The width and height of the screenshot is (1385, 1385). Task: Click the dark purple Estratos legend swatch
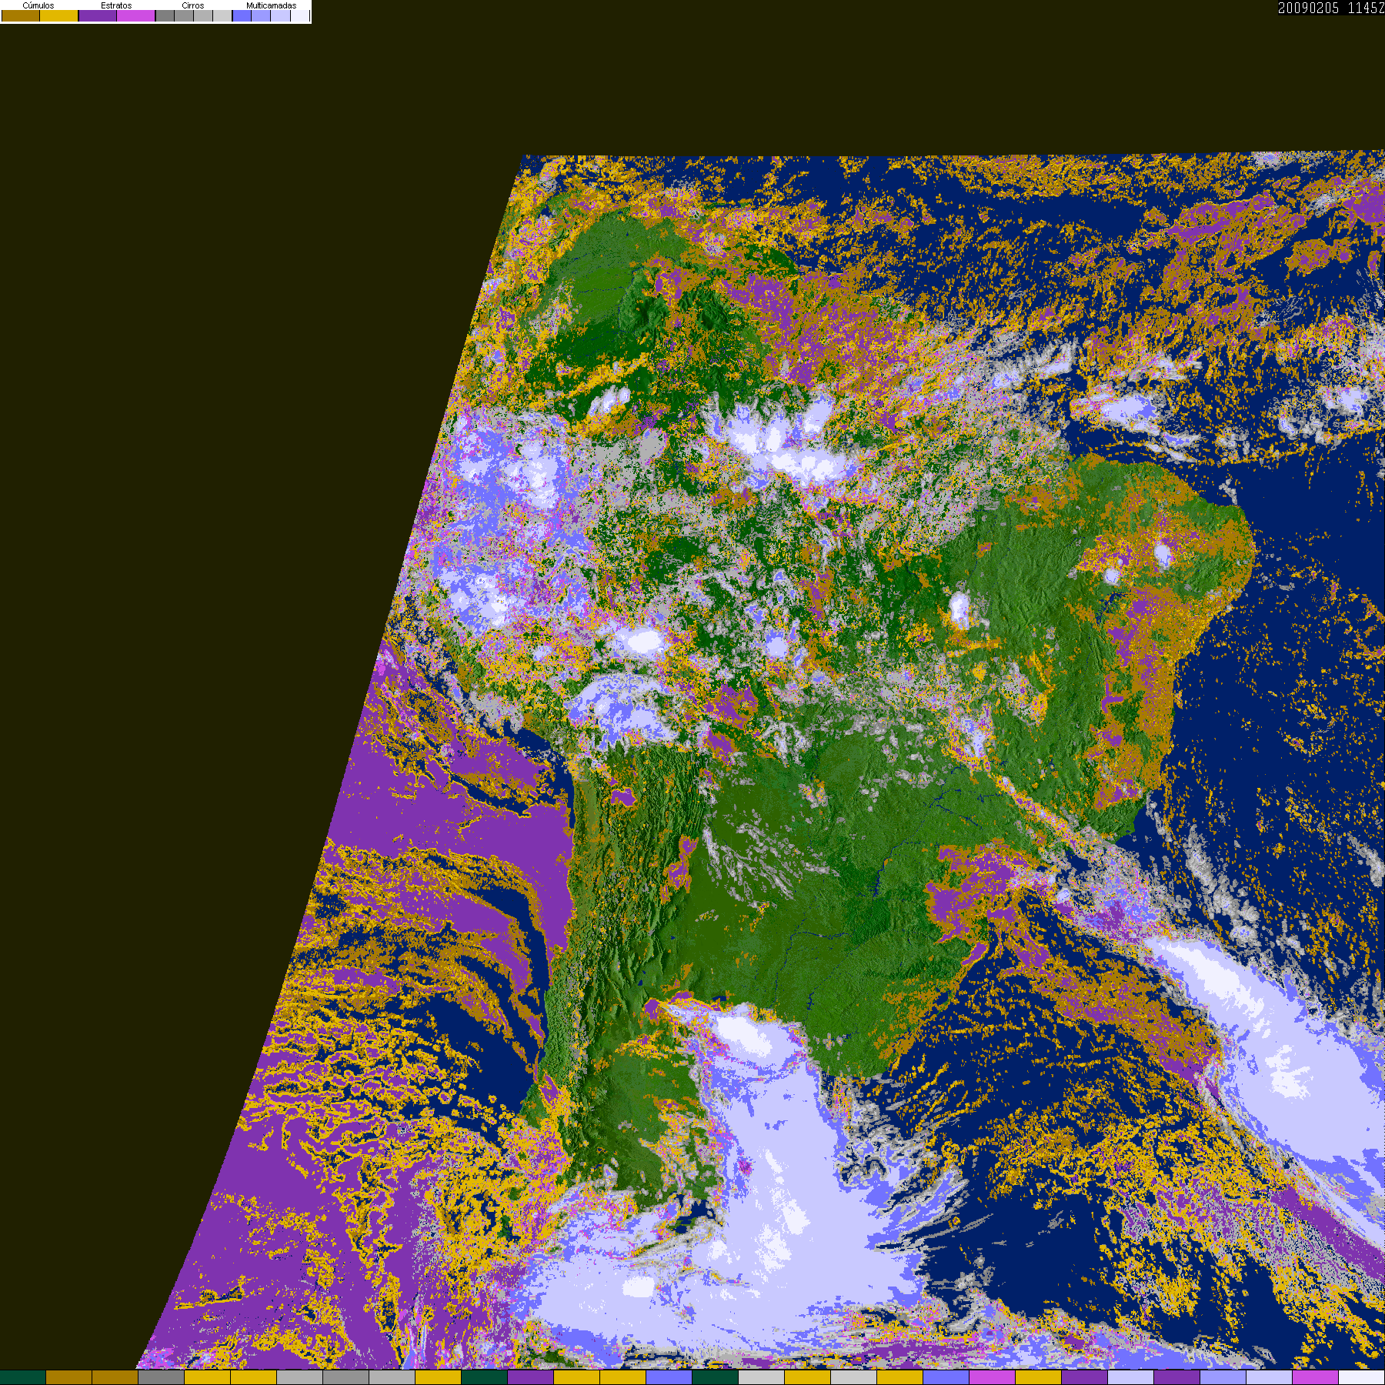pyautogui.click(x=98, y=15)
